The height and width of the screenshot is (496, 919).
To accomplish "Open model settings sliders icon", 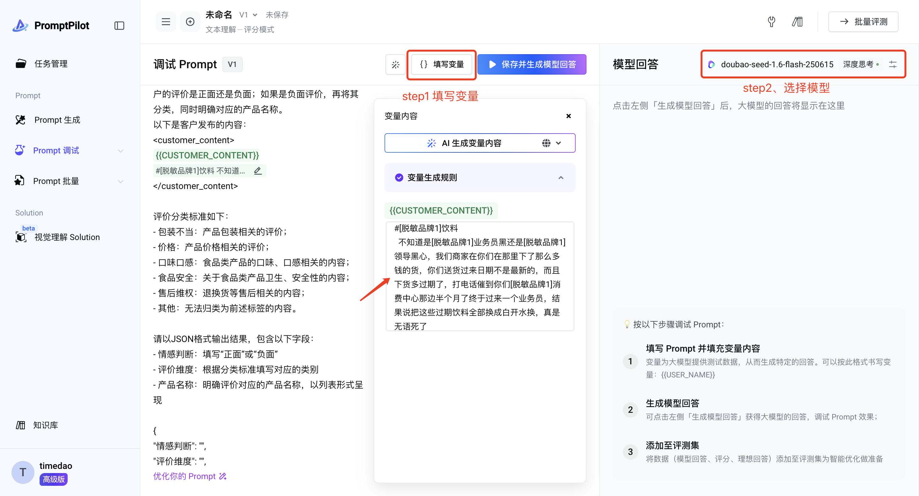I will pos(893,64).
